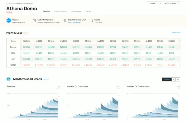
Task: Click the COGS value for 10/2020
Action: pos(51,53)
